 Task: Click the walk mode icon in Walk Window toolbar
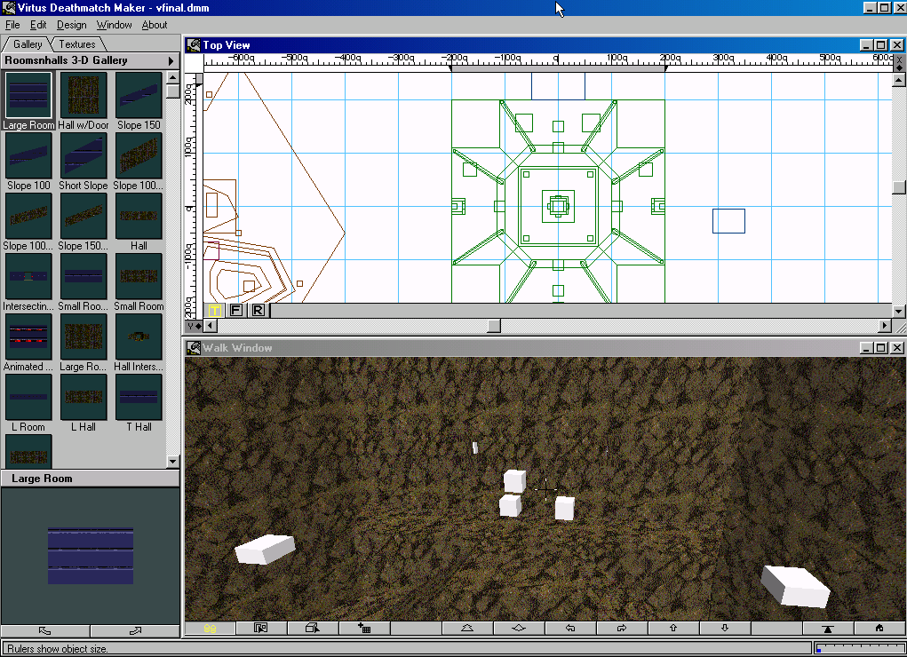(210, 628)
